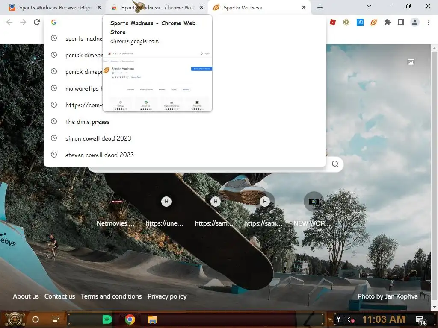The height and width of the screenshot is (328, 438).
Task: Reload the current page
Action: coord(37,22)
